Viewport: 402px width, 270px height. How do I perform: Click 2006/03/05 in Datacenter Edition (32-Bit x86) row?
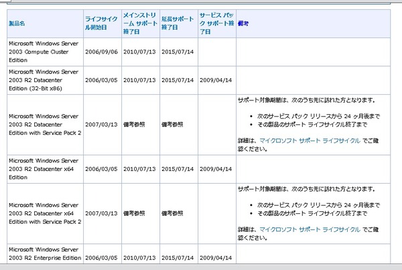coord(101,80)
